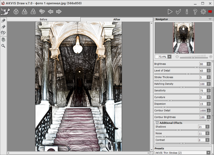Select the Pencil tool
Screen dimensions: 214x155
[x=3, y=20]
